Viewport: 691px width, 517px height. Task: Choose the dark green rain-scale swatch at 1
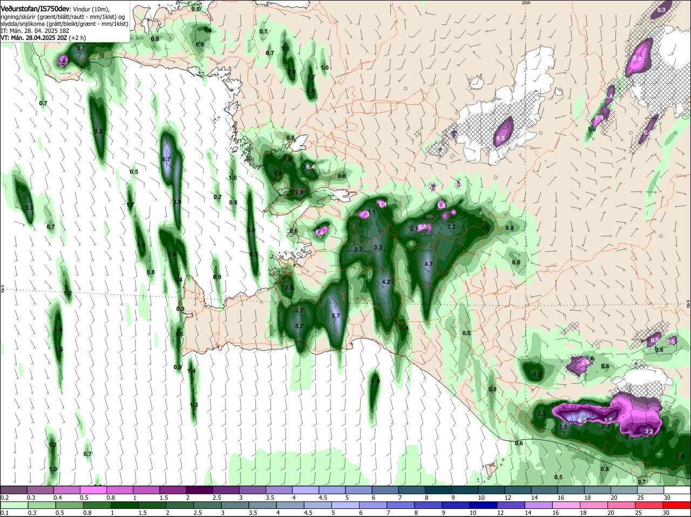(124, 505)
